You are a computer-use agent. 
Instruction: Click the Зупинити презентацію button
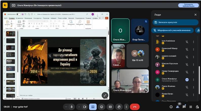click(x=188, y=5)
